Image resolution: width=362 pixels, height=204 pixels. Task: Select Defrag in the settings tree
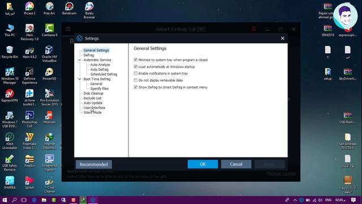tap(89, 55)
